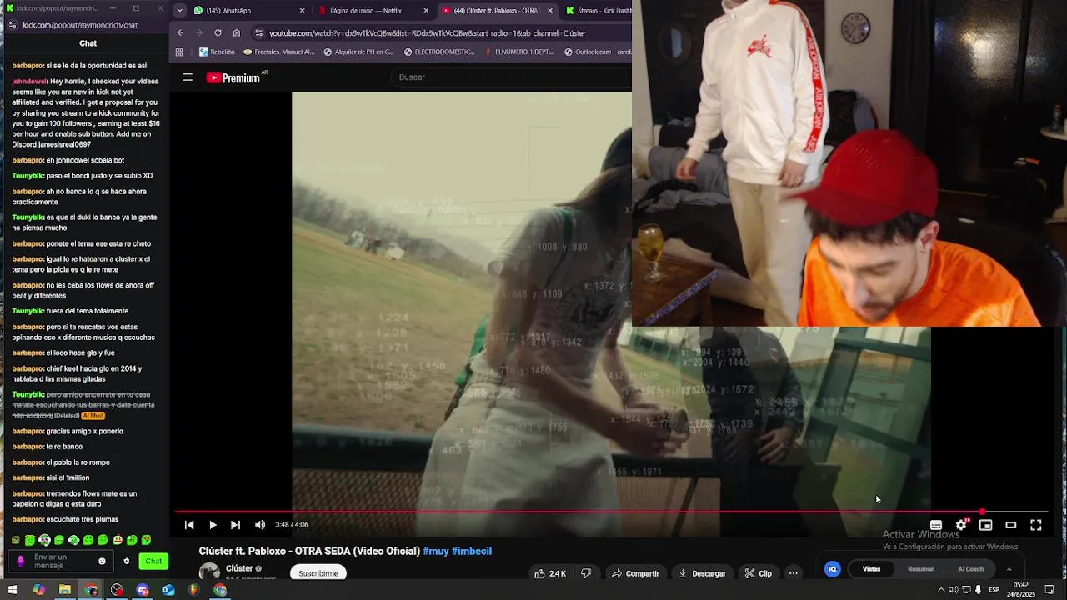Image resolution: width=1067 pixels, height=600 pixels.
Task: Open site info icon in YouTube address bar
Action: pos(259,33)
